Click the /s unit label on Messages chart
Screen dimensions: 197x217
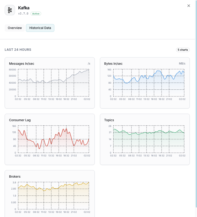[x=89, y=63]
